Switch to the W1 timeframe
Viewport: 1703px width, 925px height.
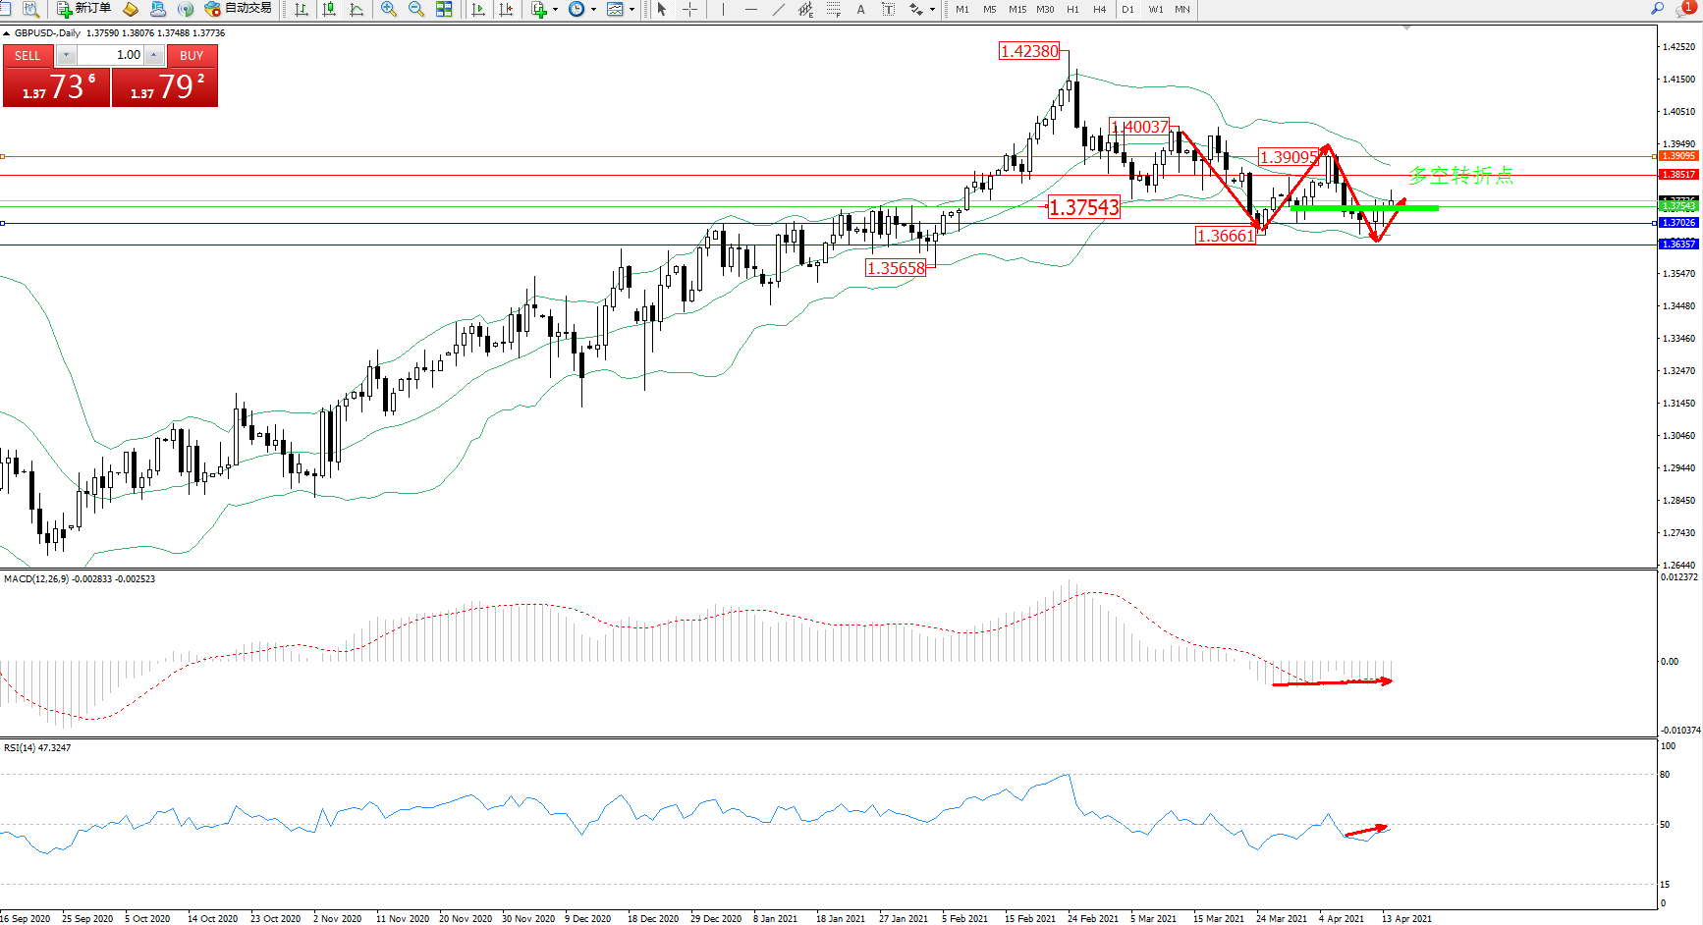[1156, 10]
